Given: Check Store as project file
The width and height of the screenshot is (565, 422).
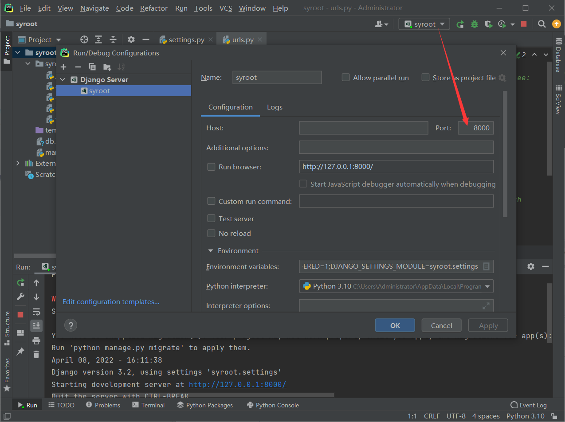Looking at the screenshot, I should click(425, 78).
